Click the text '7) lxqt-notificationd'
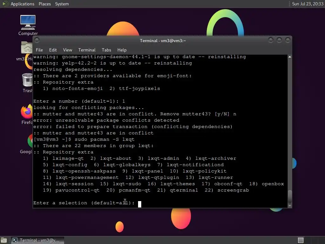Image resolution: width=325 pixels, height=244 pixels. tap(190, 165)
